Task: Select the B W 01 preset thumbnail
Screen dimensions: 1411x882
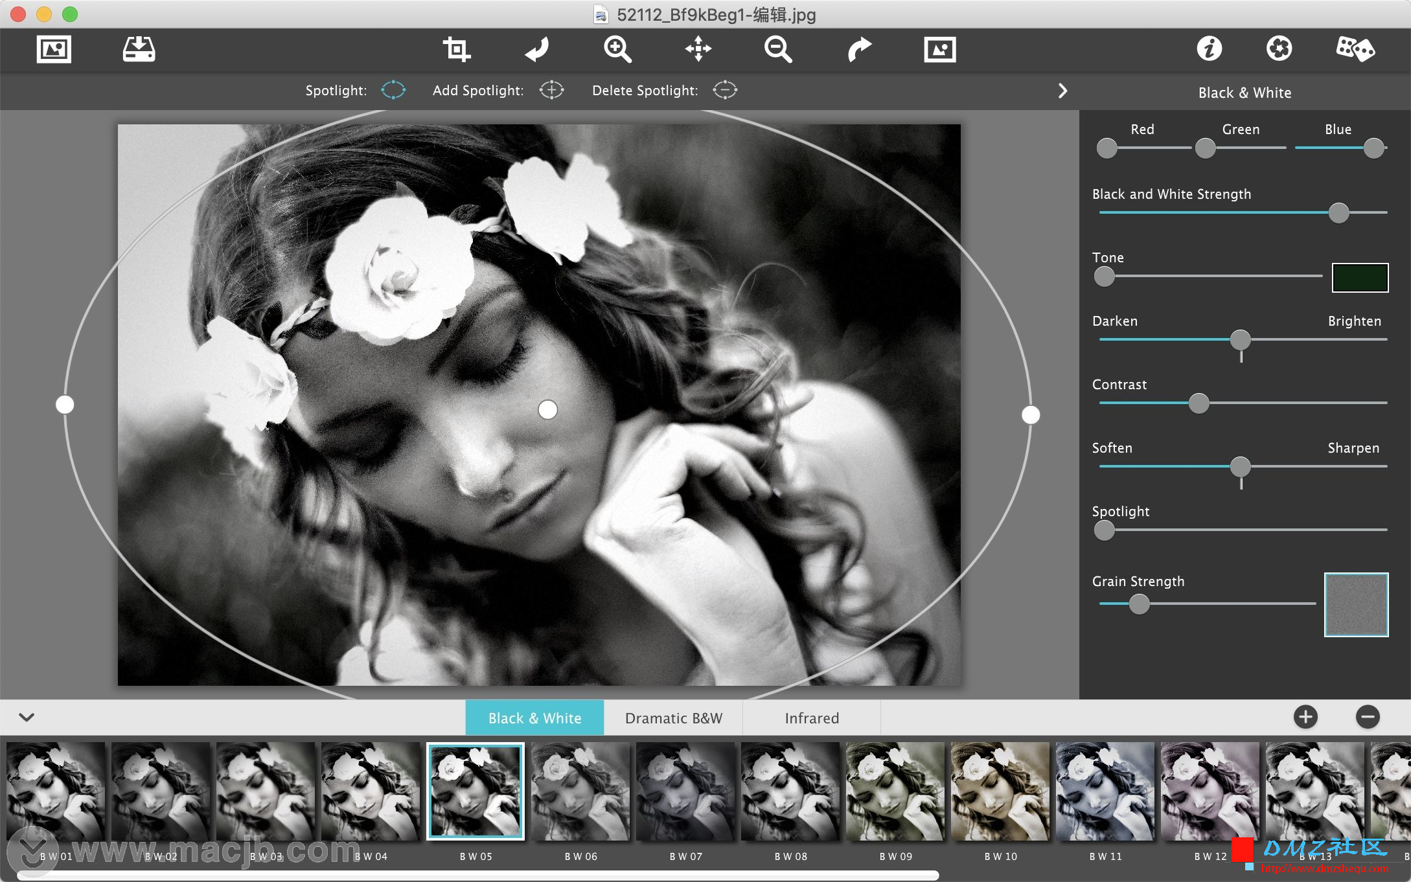Action: coord(56,791)
